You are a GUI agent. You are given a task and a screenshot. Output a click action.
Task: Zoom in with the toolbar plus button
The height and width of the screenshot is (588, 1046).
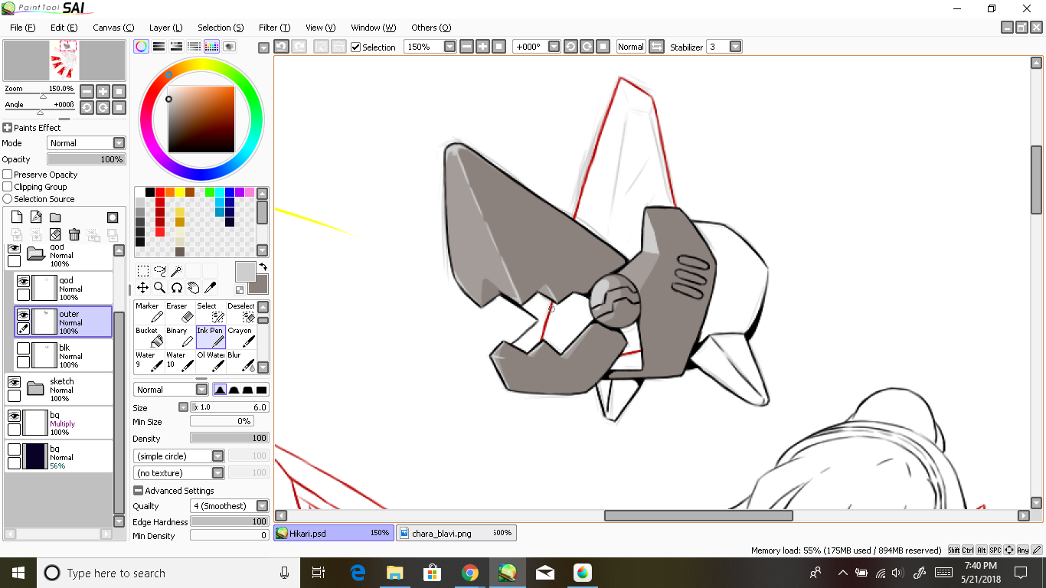point(482,47)
